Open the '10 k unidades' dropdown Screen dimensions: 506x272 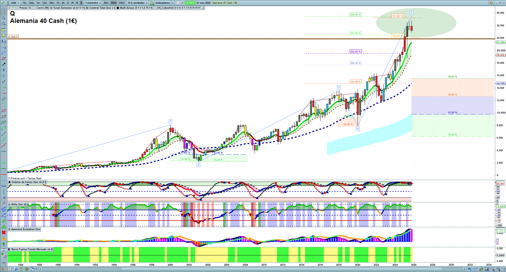pyautogui.click(x=138, y=3)
